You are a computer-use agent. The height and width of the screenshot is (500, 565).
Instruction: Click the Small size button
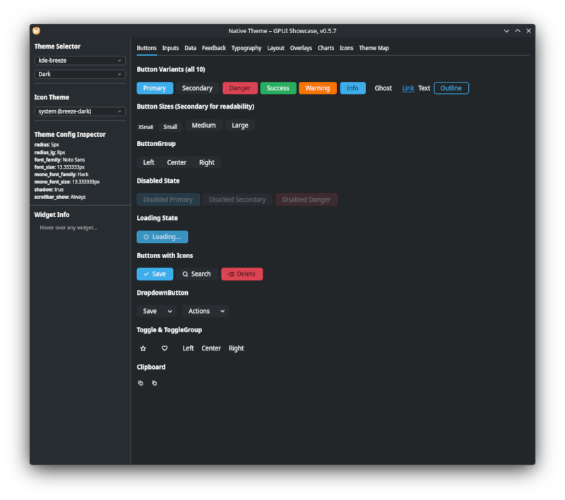[170, 127]
